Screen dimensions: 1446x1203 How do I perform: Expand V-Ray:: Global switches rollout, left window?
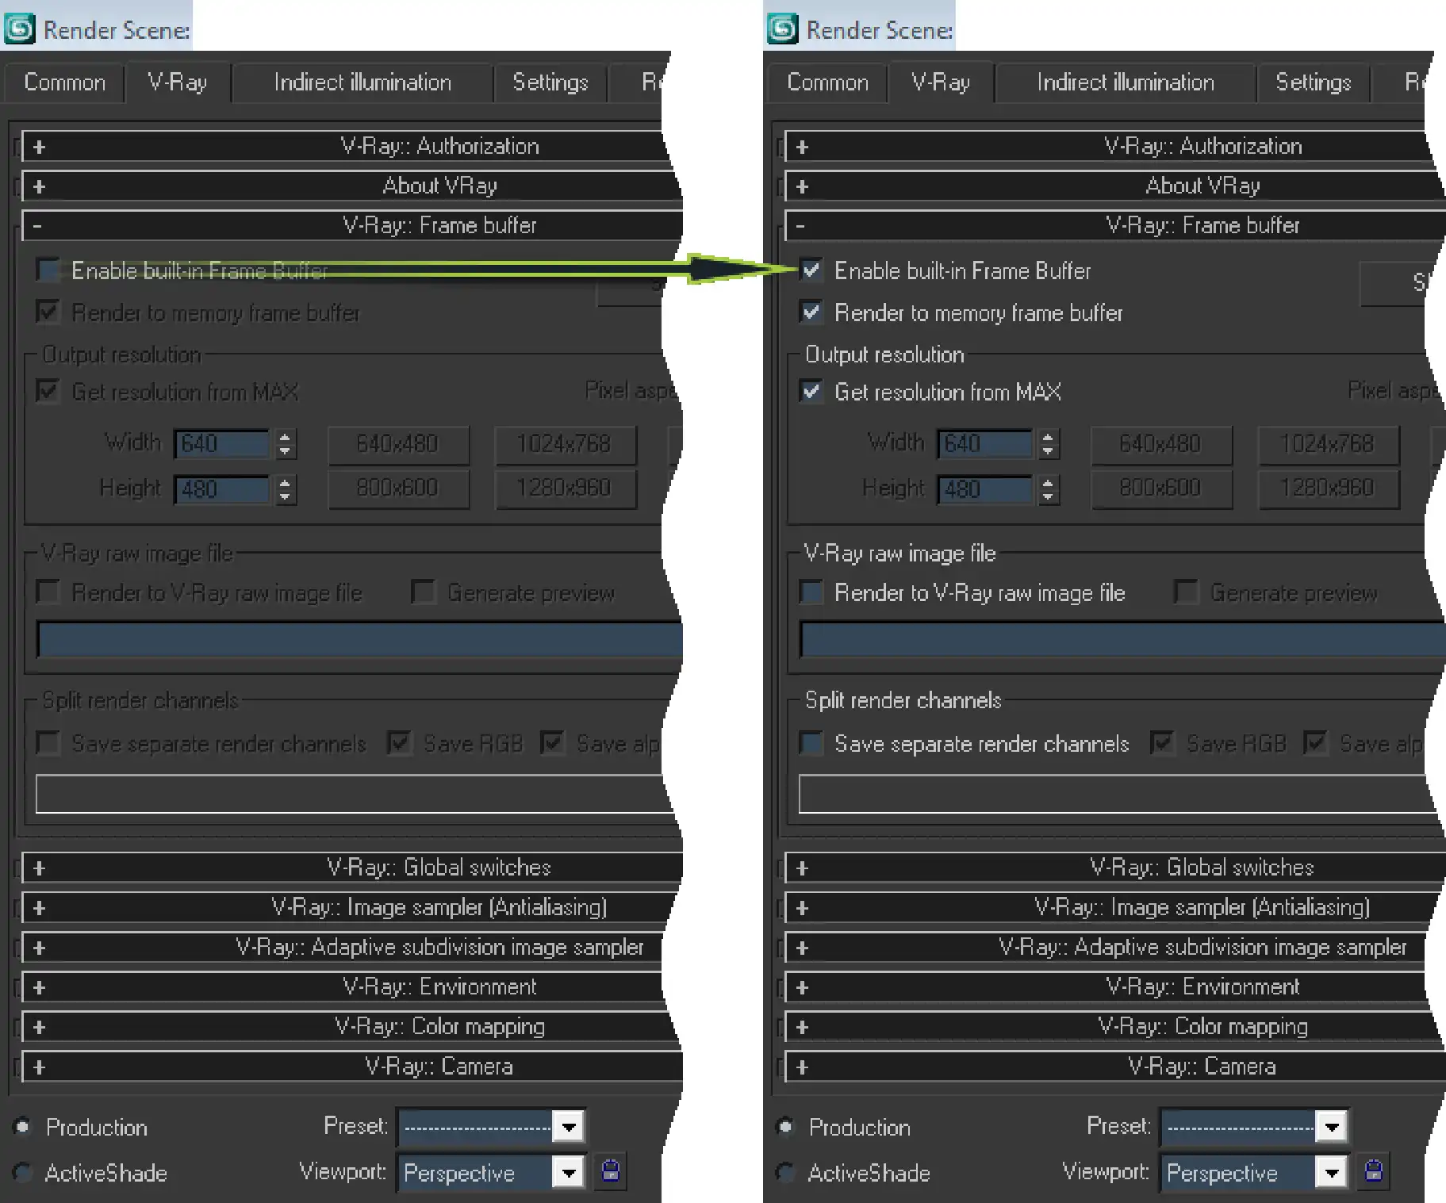pos(351,868)
